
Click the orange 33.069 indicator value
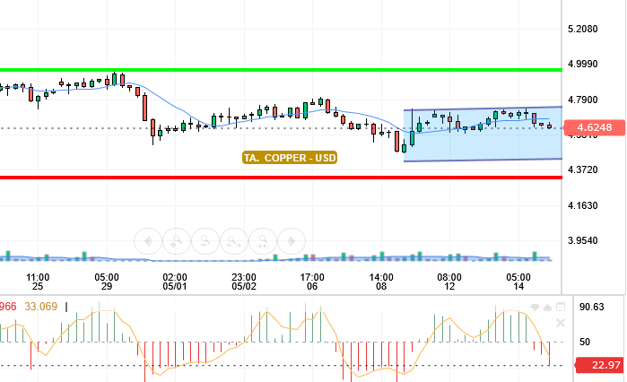tap(40, 307)
